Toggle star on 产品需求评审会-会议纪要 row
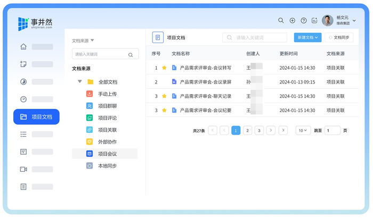This screenshot has height=219, width=373. click(164, 111)
